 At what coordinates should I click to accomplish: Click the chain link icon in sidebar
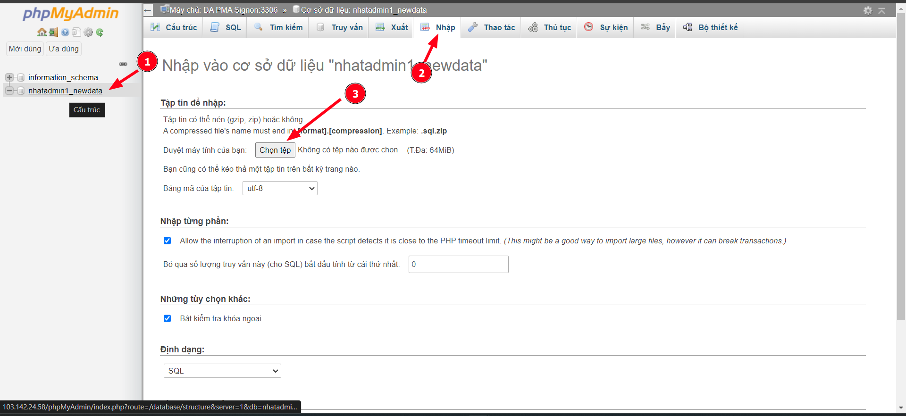tap(123, 64)
